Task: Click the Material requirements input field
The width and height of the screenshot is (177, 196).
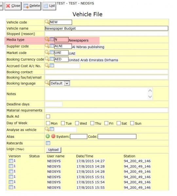Action: (107, 110)
